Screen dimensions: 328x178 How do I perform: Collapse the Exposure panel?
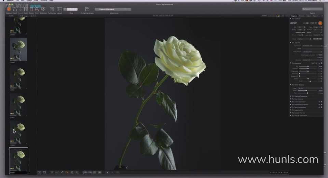[x=290, y=63]
